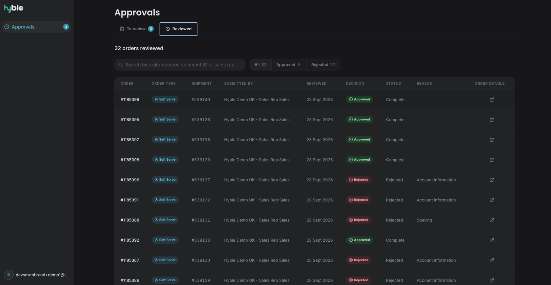
Task: Click Self Serve tag for order #1185387
Action: [165, 260]
